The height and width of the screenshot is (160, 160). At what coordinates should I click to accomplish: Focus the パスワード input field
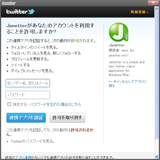click(28, 95)
